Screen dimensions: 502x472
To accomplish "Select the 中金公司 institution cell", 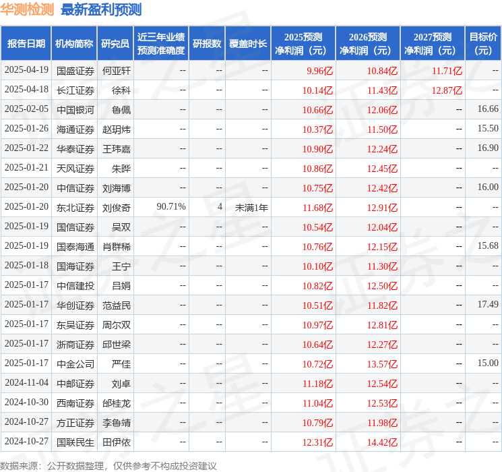I will pyautogui.click(x=75, y=364).
